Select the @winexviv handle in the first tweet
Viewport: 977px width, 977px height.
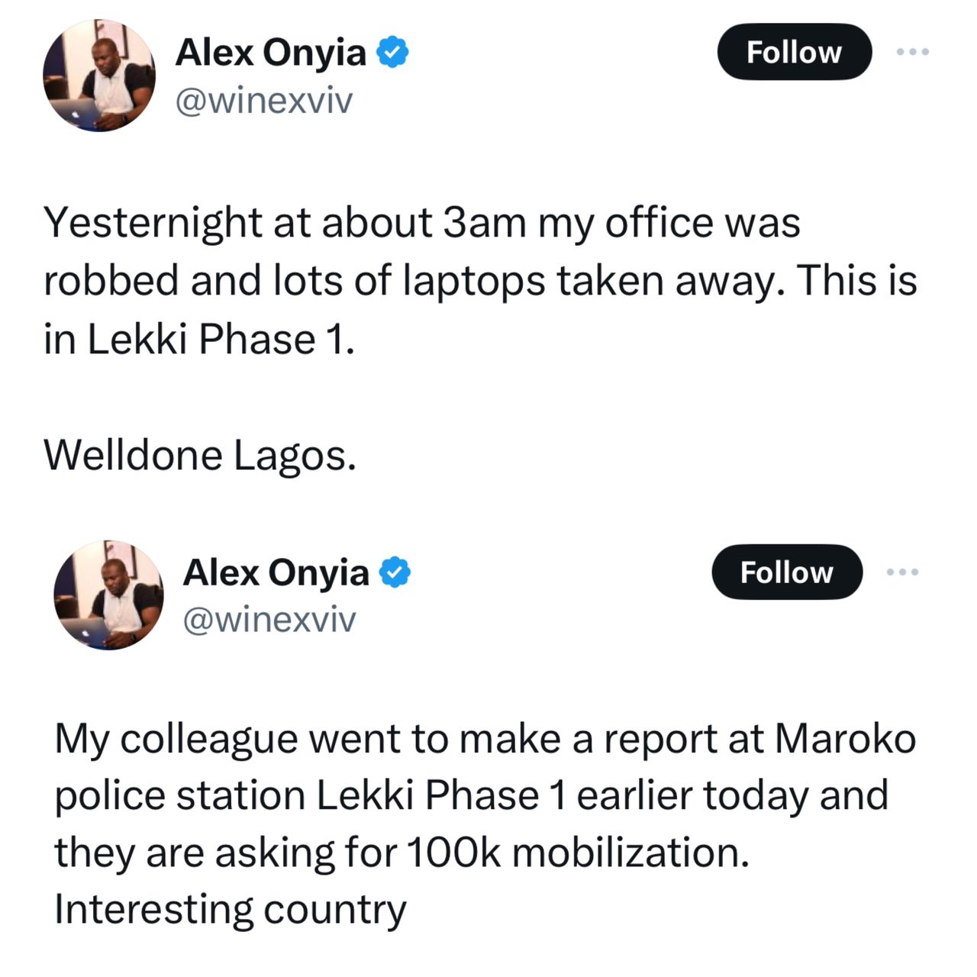click(x=263, y=98)
